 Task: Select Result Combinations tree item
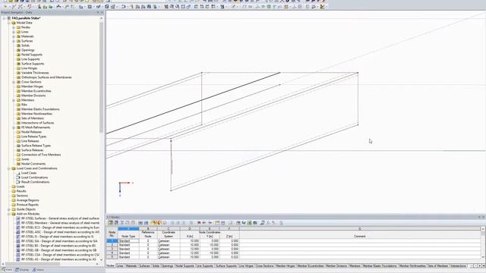point(36,182)
